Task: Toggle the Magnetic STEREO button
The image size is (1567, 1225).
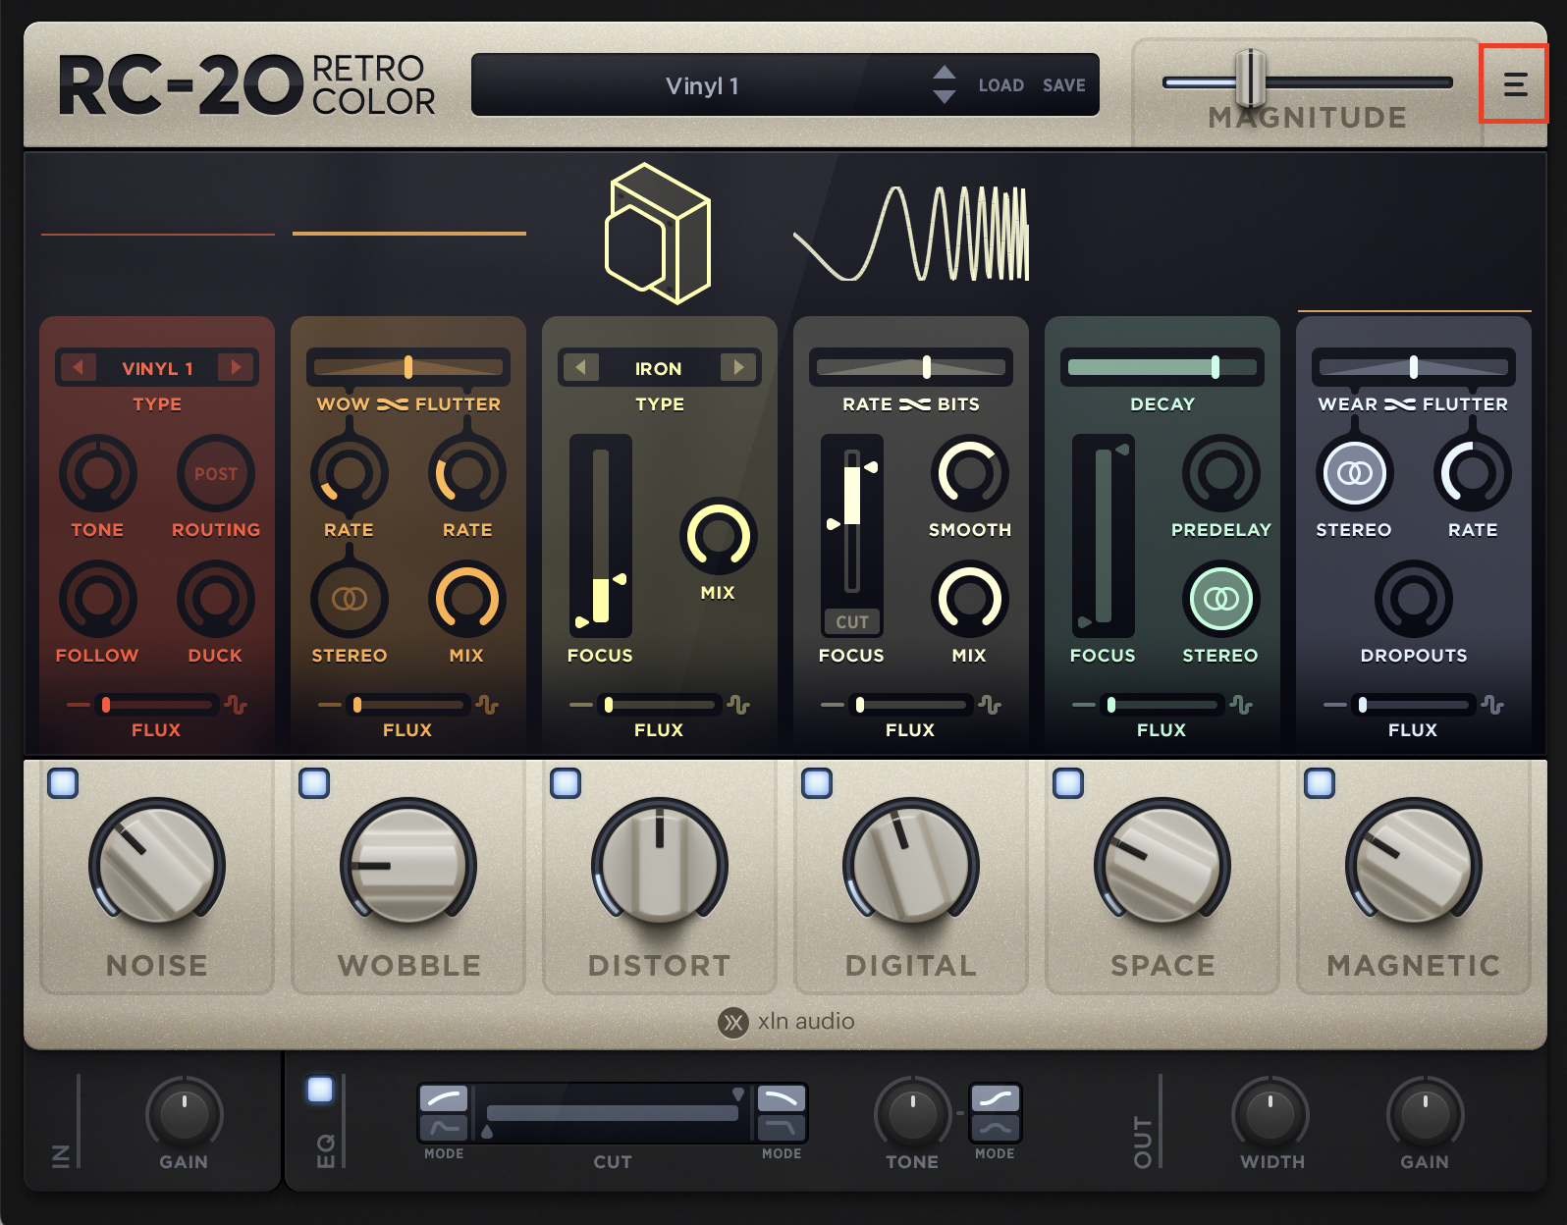Action: [1354, 473]
